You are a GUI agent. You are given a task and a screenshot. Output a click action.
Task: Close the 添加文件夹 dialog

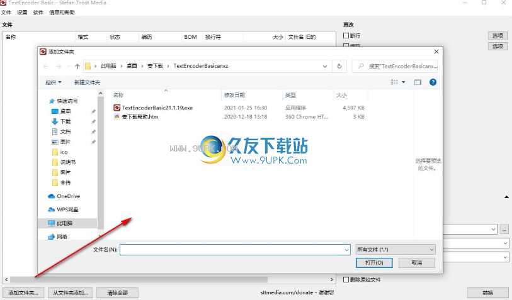pyautogui.click(x=436, y=52)
